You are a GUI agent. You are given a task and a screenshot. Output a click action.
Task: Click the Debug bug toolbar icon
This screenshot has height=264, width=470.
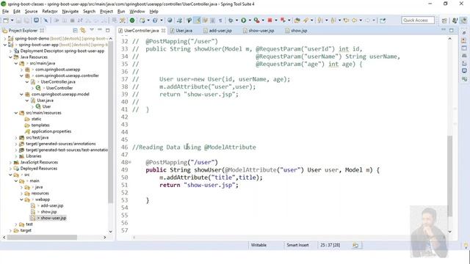231,21
